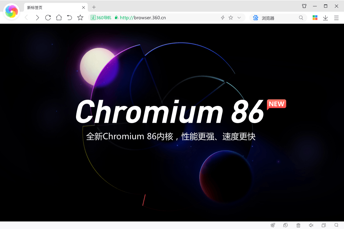This screenshot has height=229, width=344.
Task: Clear browsing traces with trash icon
Action: click(298, 225)
